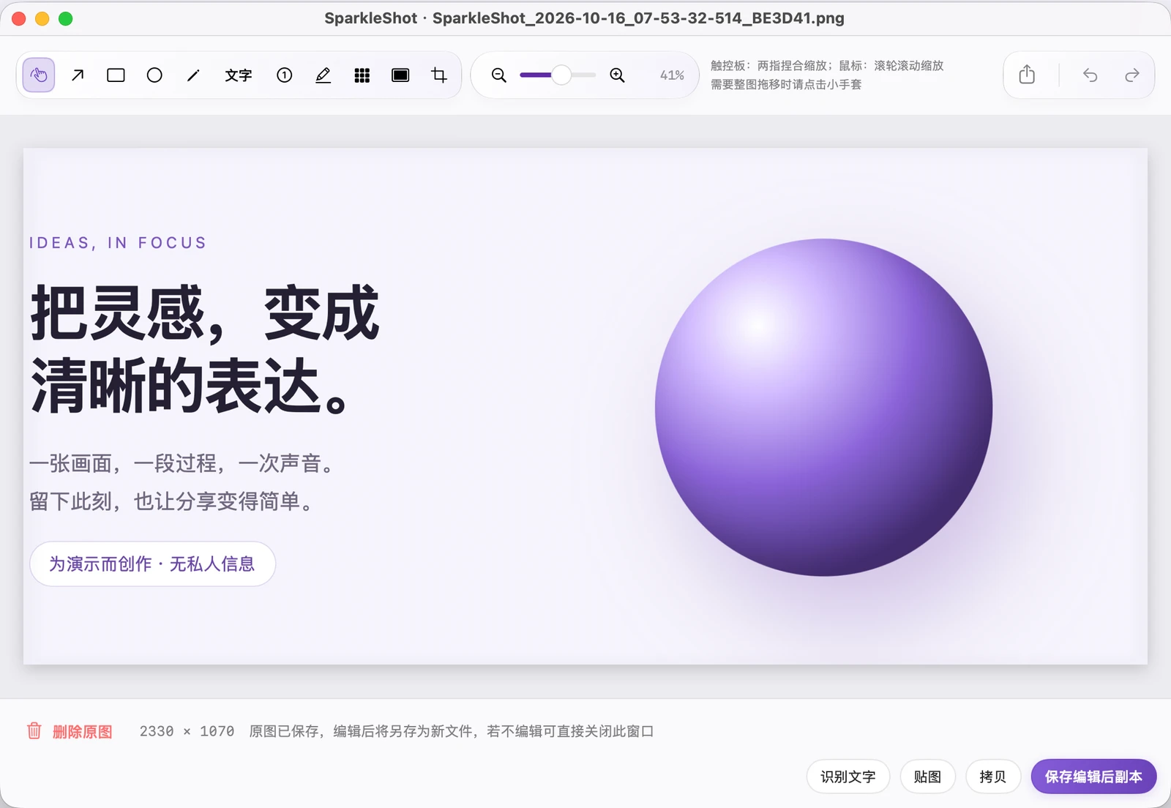Select the rectangle shape tool
Image resolution: width=1171 pixels, height=808 pixels.
click(116, 75)
